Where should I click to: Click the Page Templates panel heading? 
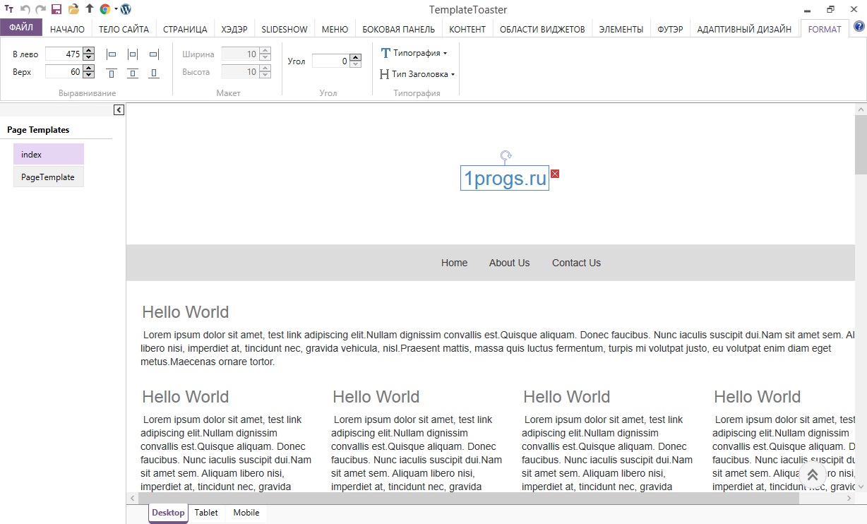pos(38,130)
